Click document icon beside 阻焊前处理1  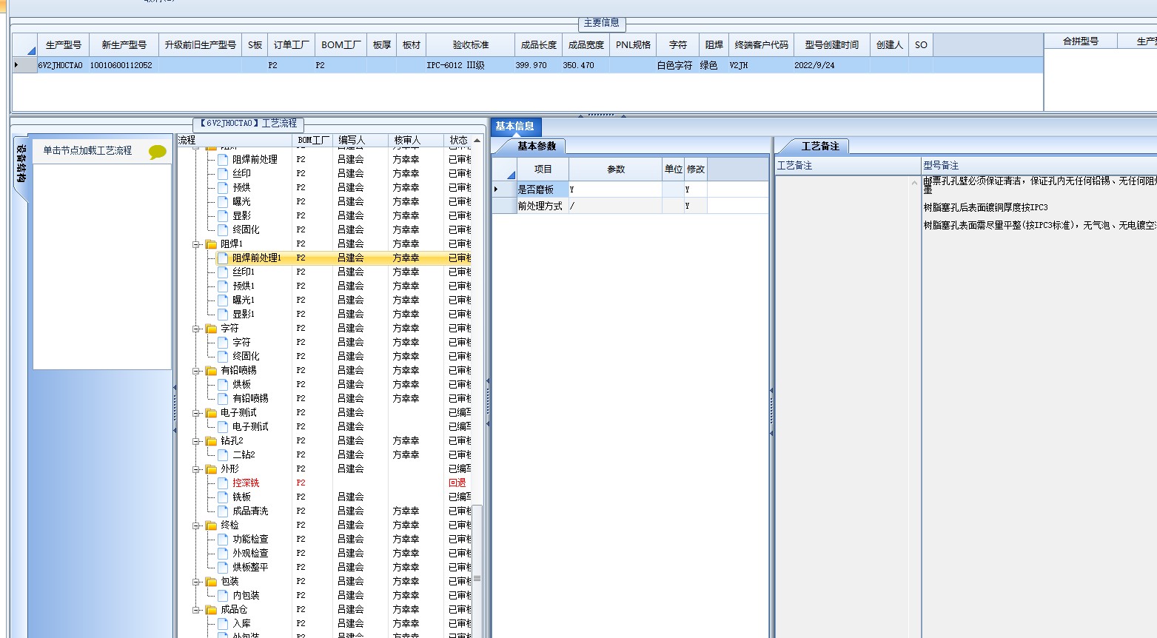(x=223, y=258)
